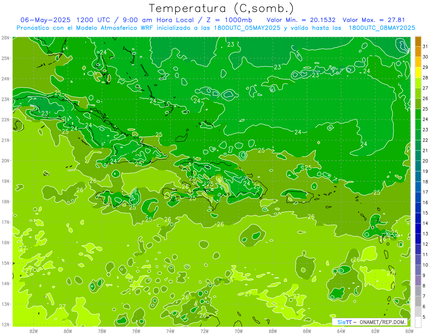
Task: Click the brown swatch above legend value 31
Action: coord(418,41)
